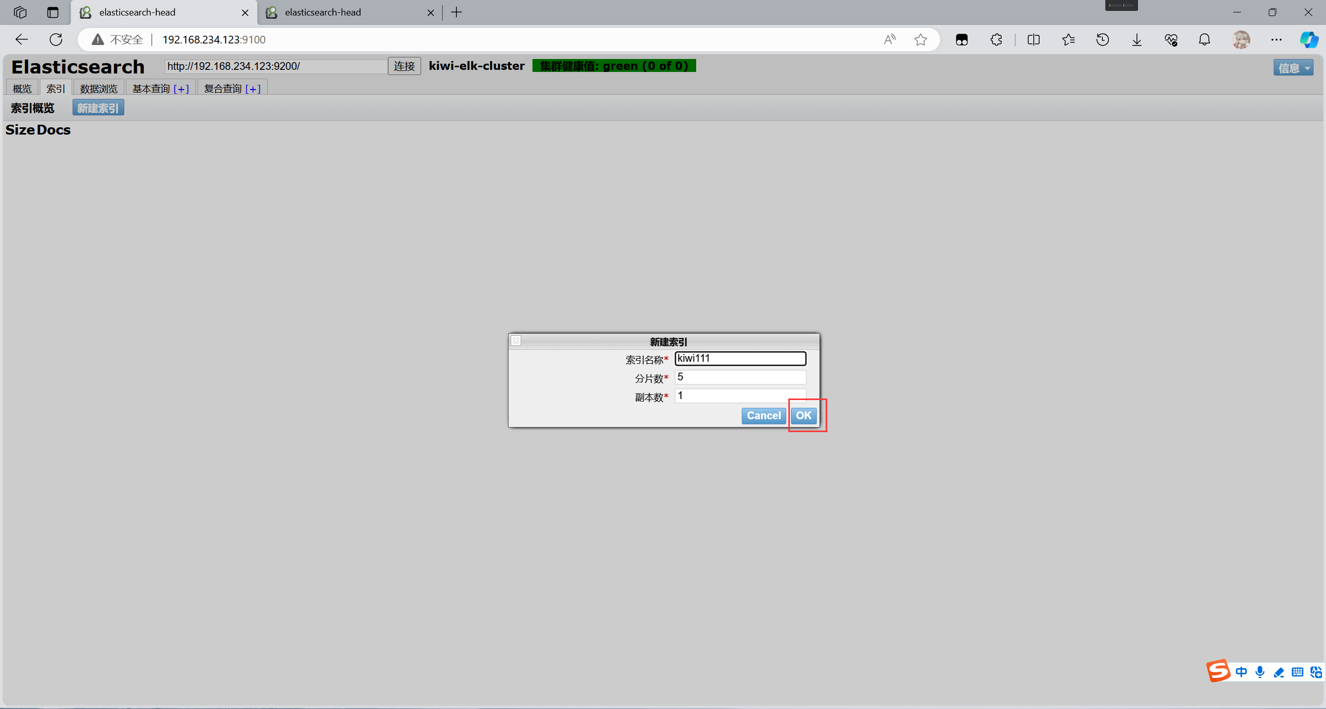The height and width of the screenshot is (709, 1326).
Task: Expand 基本查询 plus expander
Action: (181, 89)
